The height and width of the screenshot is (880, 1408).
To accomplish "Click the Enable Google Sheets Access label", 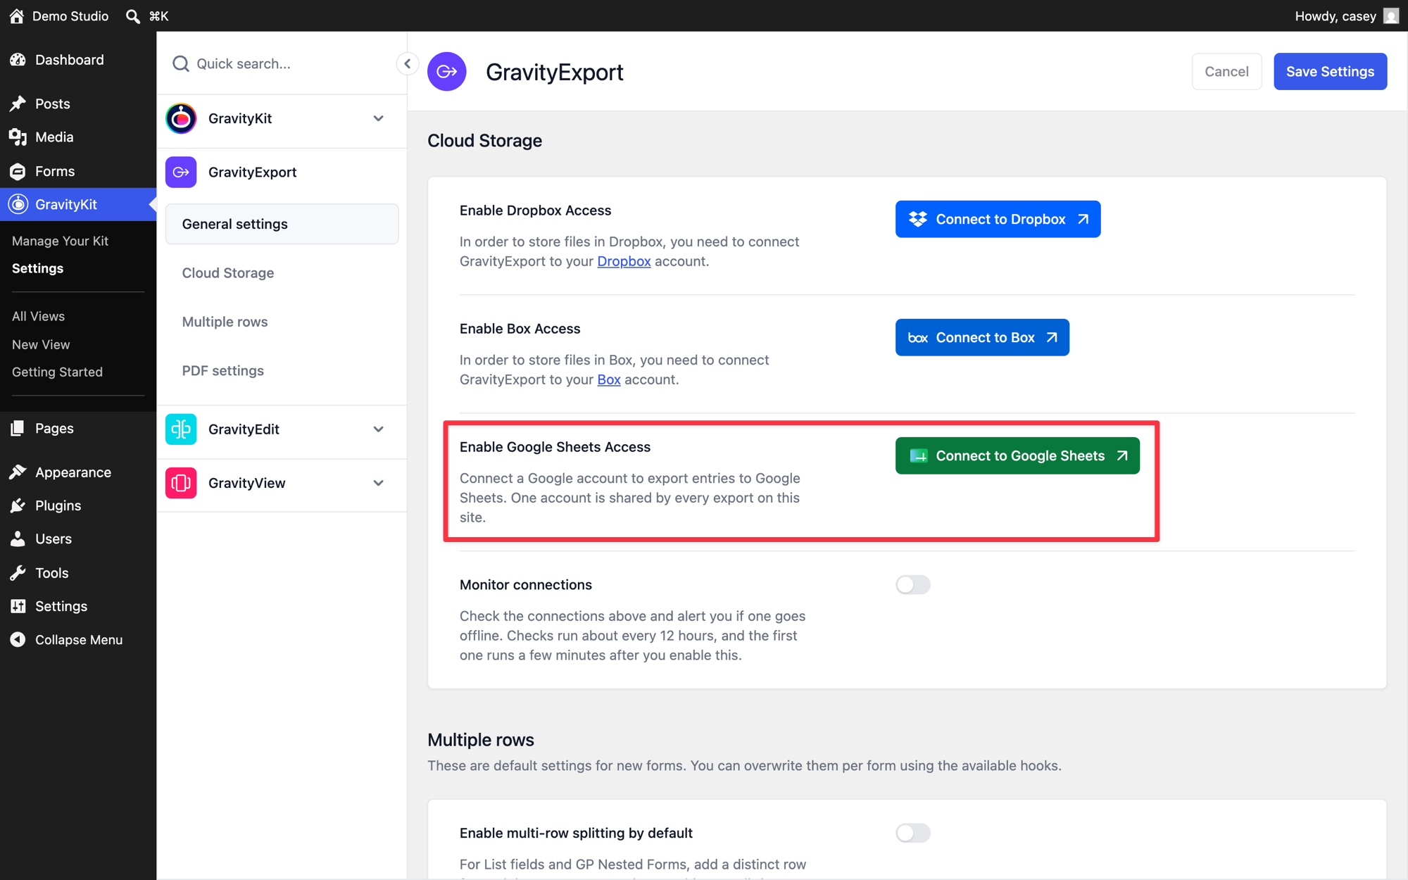I will tap(555, 447).
